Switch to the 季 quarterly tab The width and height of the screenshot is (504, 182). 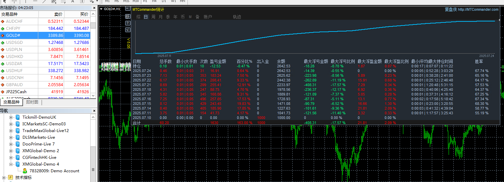(x=168, y=17)
